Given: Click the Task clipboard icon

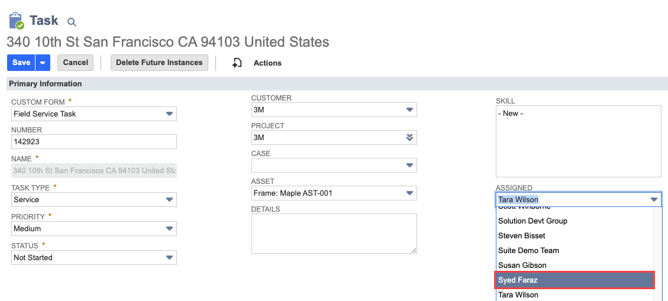Looking at the screenshot, I should tap(17, 21).
